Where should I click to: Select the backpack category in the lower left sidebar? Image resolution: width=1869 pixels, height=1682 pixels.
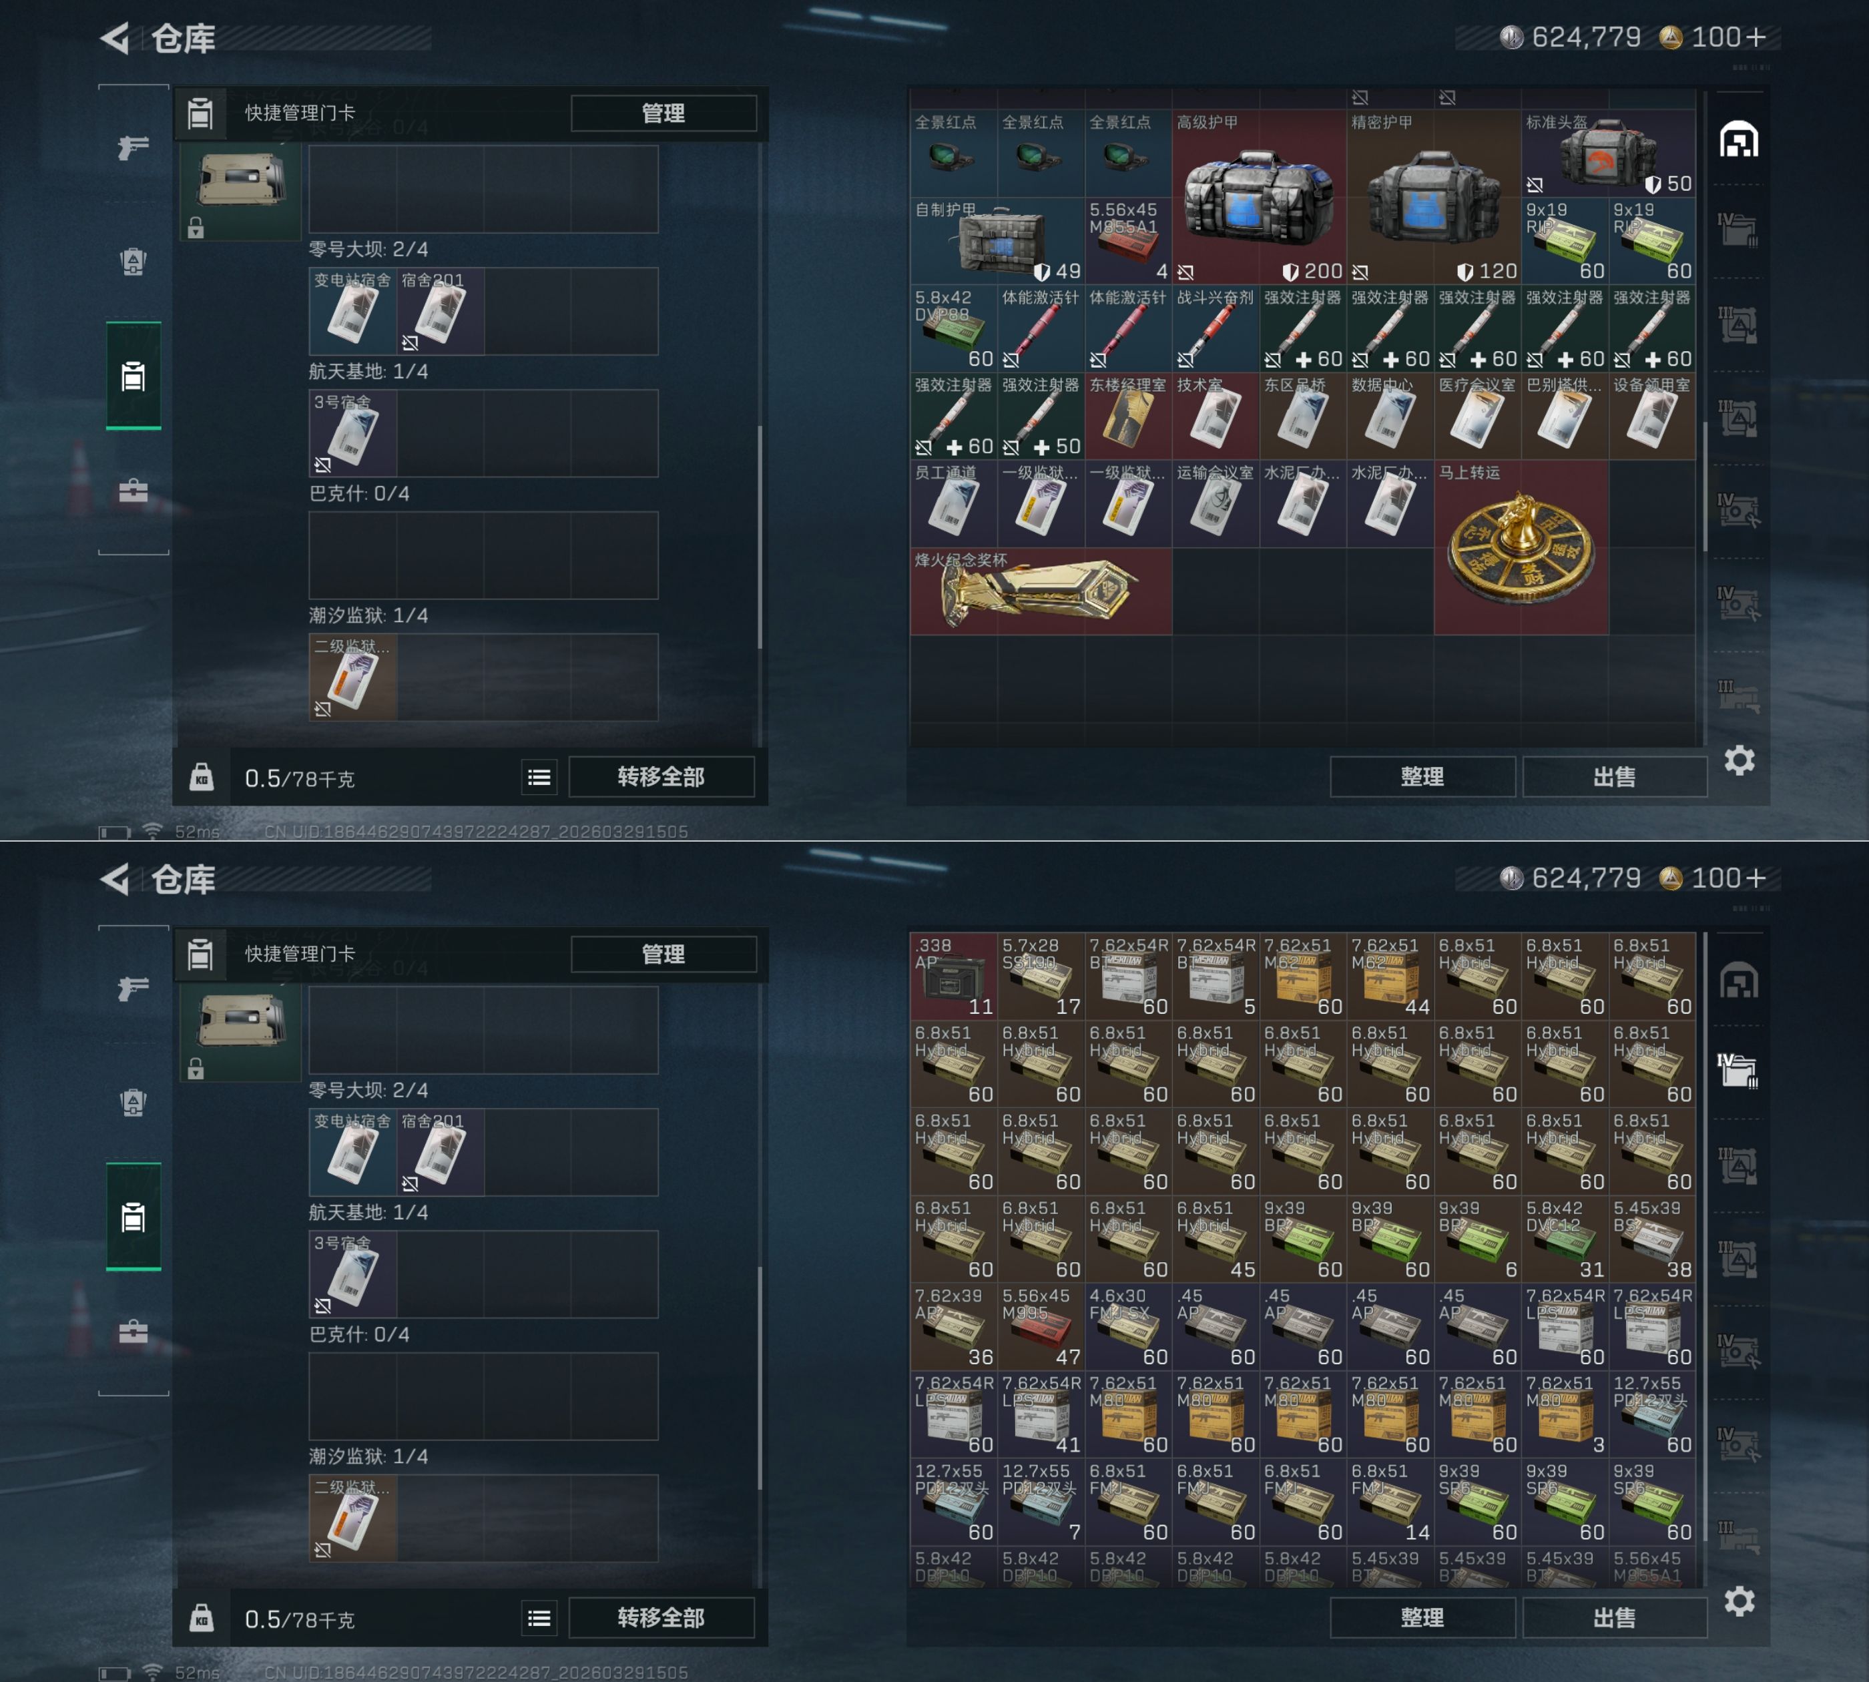[133, 1103]
